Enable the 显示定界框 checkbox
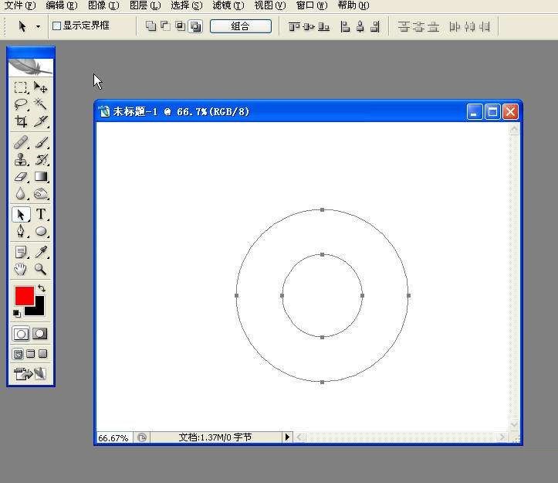This screenshot has height=483, width=558. coord(56,26)
